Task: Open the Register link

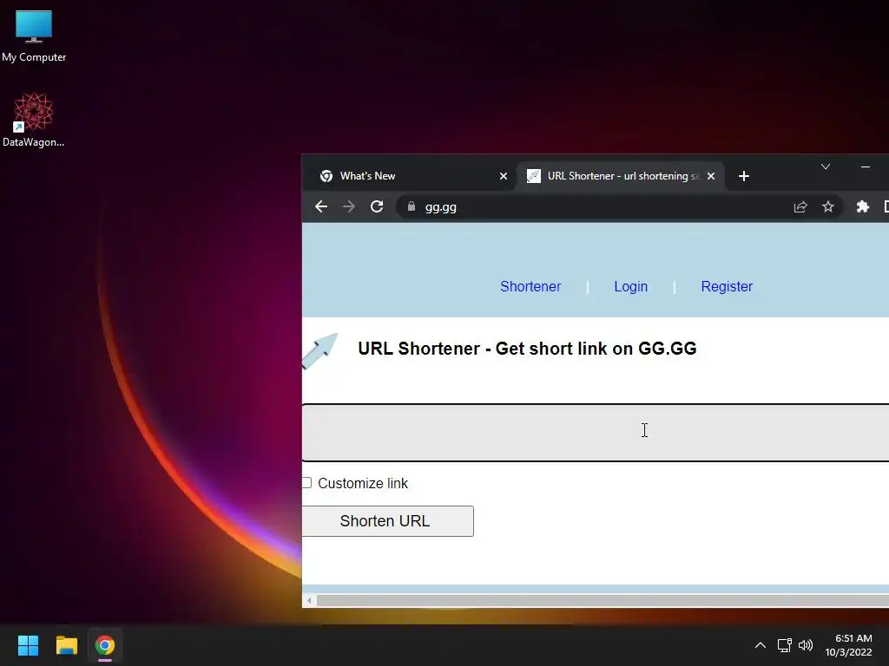Action: pyautogui.click(x=727, y=286)
